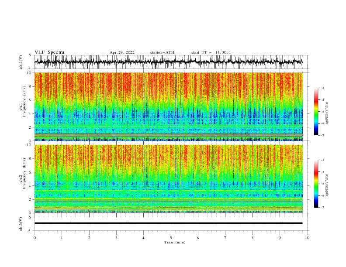Click the time axis tick label '5'
The image size is (346, 267).
coord(171,238)
